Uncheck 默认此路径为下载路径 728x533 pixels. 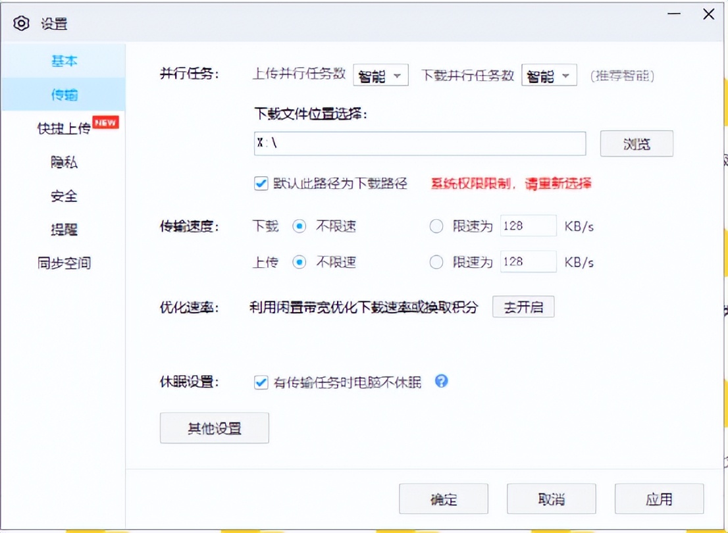(x=261, y=184)
